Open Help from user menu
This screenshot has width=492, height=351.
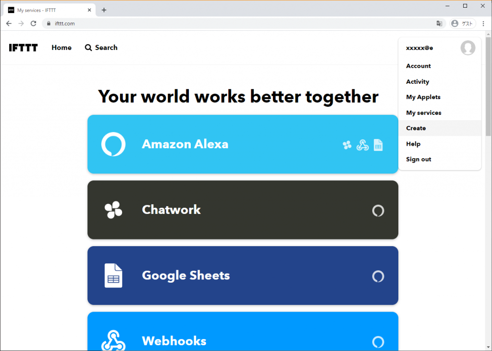413,144
